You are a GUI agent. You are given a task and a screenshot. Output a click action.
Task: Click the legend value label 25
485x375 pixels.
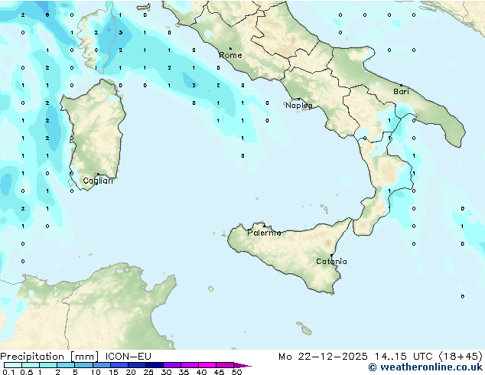pyautogui.click(x=148, y=372)
